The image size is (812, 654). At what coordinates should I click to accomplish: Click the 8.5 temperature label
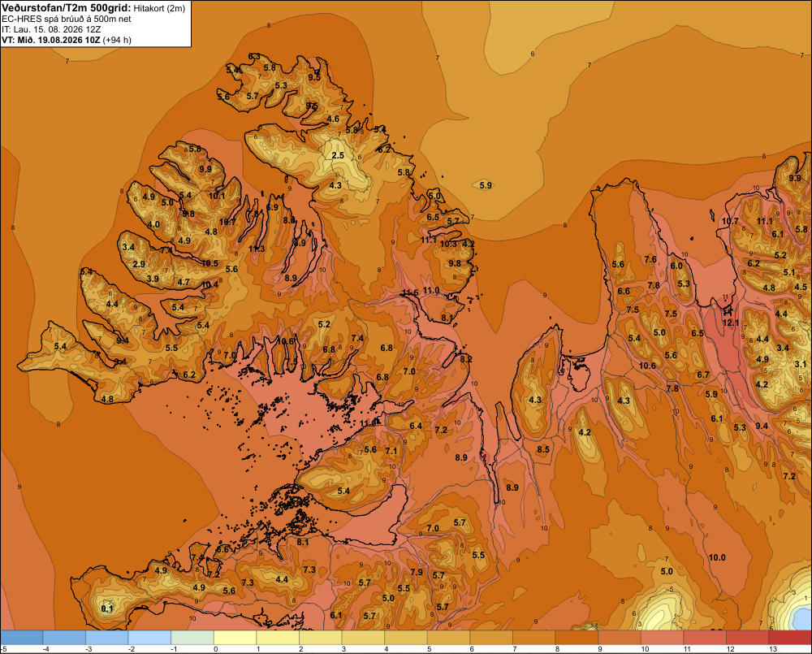point(542,449)
